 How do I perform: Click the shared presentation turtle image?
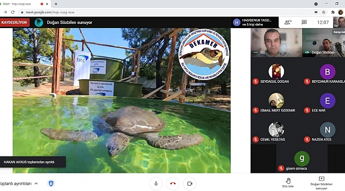(x=122, y=100)
